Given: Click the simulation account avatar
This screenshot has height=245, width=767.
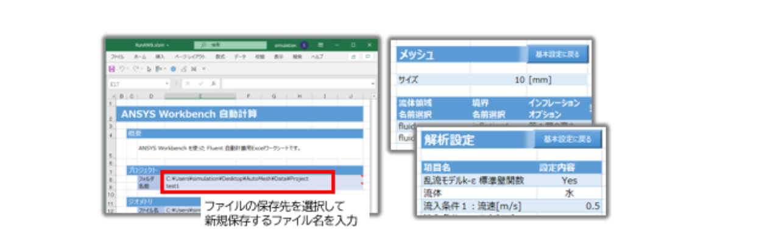Looking at the screenshot, I should coord(304,45).
